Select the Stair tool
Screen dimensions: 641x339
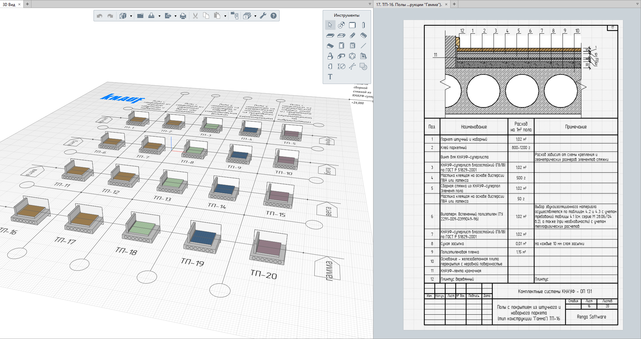(363, 35)
